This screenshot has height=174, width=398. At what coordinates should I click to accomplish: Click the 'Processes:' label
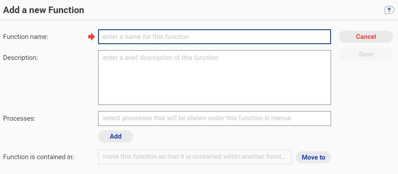[19, 118]
